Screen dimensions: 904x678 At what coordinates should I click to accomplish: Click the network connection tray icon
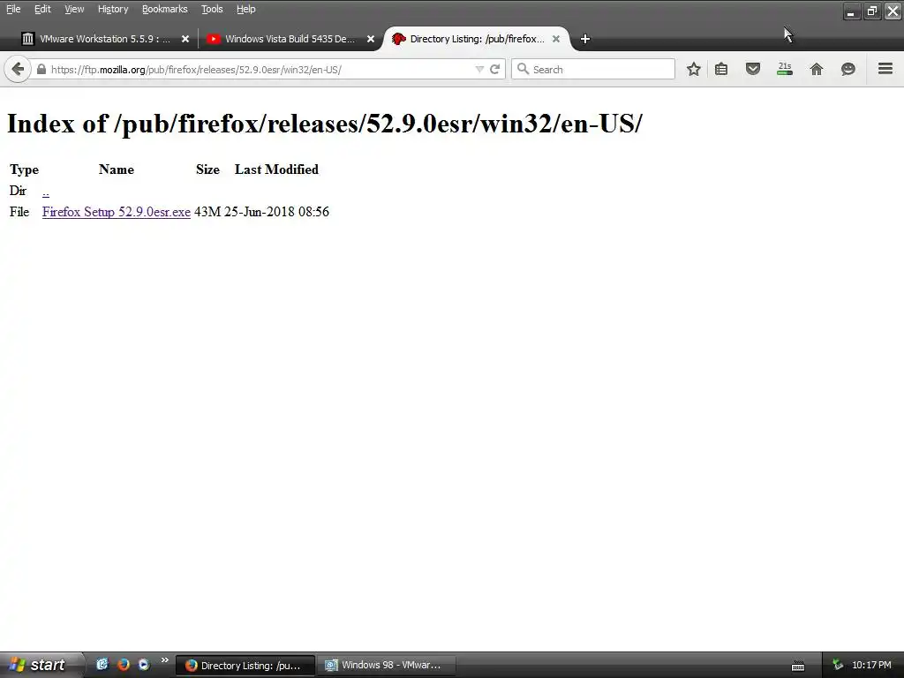(x=838, y=666)
